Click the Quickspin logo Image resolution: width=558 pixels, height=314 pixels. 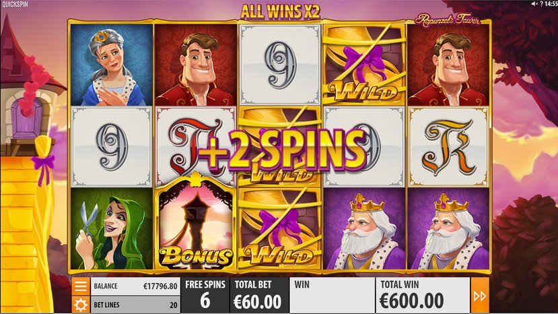[15, 4]
